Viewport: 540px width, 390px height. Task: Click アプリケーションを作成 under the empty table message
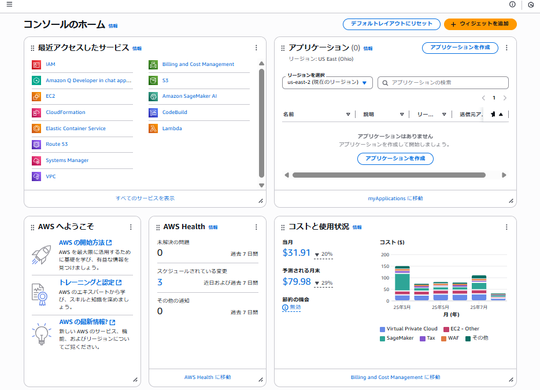[x=395, y=159]
